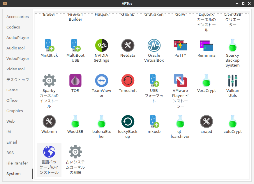254x184 pixels.
Task: Select the VeraCrypt flask icon
Action: point(206,81)
